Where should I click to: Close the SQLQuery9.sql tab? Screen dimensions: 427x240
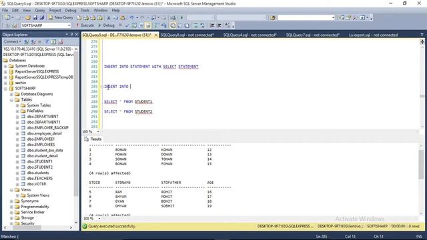tap(155, 35)
